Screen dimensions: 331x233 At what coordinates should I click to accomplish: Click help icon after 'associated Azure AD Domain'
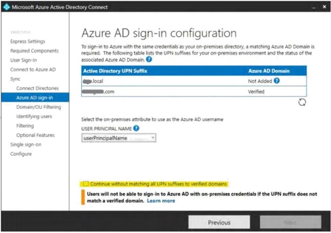click(x=149, y=59)
